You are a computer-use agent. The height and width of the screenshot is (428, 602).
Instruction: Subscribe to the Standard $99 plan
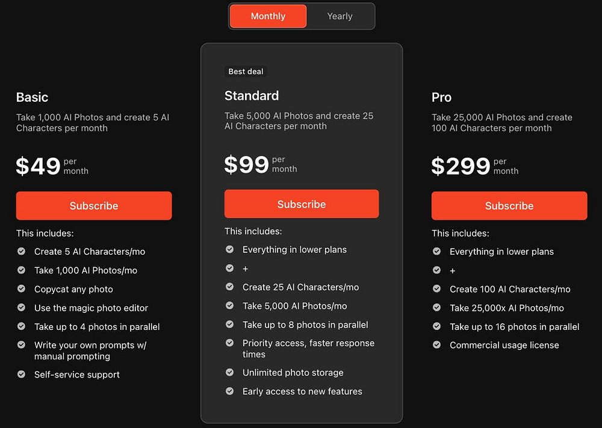pyautogui.click(x=302, y=204)
